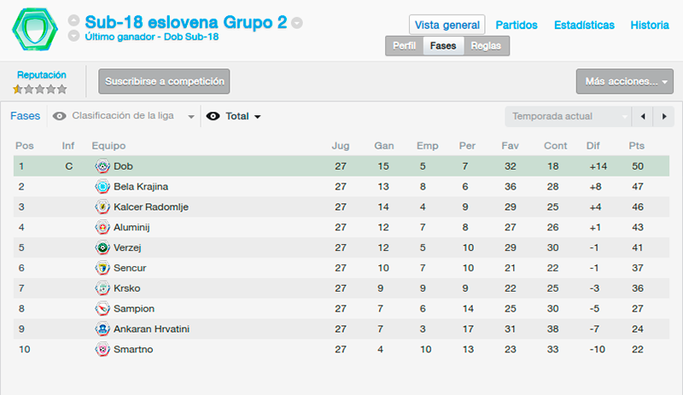Click the Kalcer Radomlje club badge
The width and height of the screenshot is (683, 395).
[102, 206]
